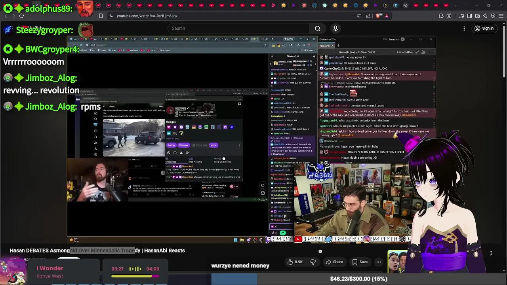
Task: Add a new Chatterino tab with the plus
Action: click(x=338, y=46)
